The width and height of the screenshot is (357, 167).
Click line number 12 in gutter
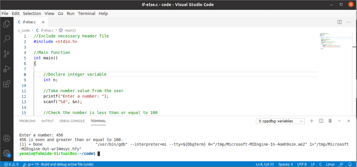(24, 96)
